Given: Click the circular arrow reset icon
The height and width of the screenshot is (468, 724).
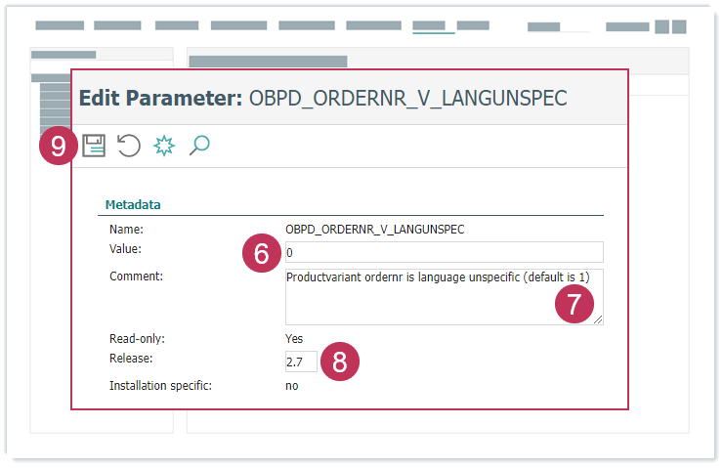Looking at the screenshot, I should coord(129,147).
